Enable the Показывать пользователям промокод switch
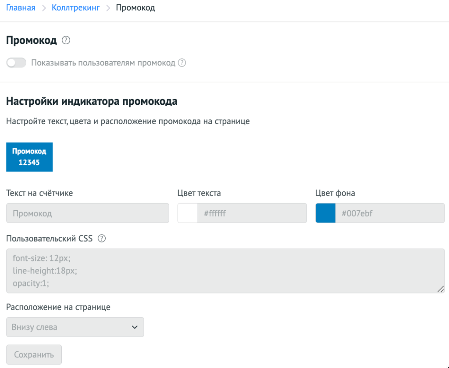 [16, 63]
